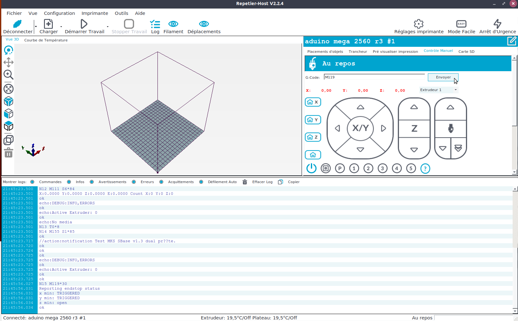Viewport: 518px width, 321px height.
Task: Open the Configuration menu
Action: click(59, 13)
